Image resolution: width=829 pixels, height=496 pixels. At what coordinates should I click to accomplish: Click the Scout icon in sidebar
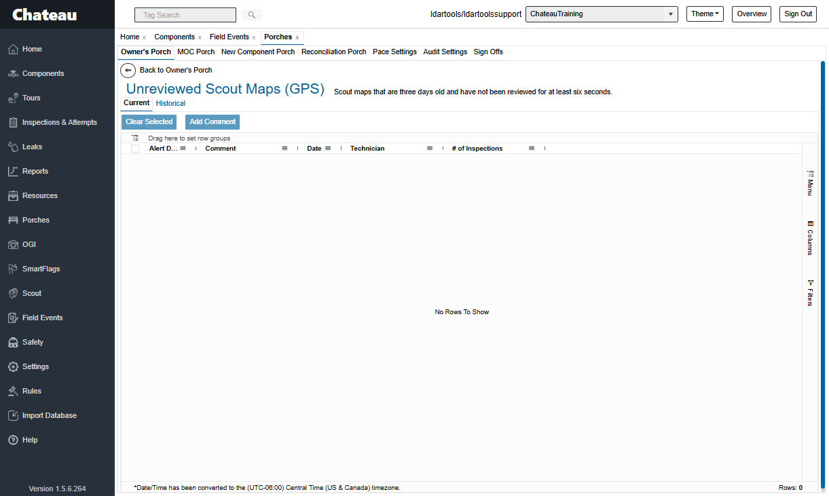tap(13, 293)
